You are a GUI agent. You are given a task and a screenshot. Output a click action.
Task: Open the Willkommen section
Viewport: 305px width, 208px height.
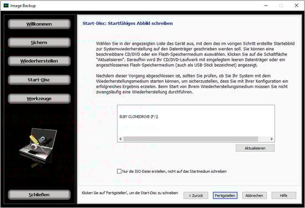[x=39, y=24]
